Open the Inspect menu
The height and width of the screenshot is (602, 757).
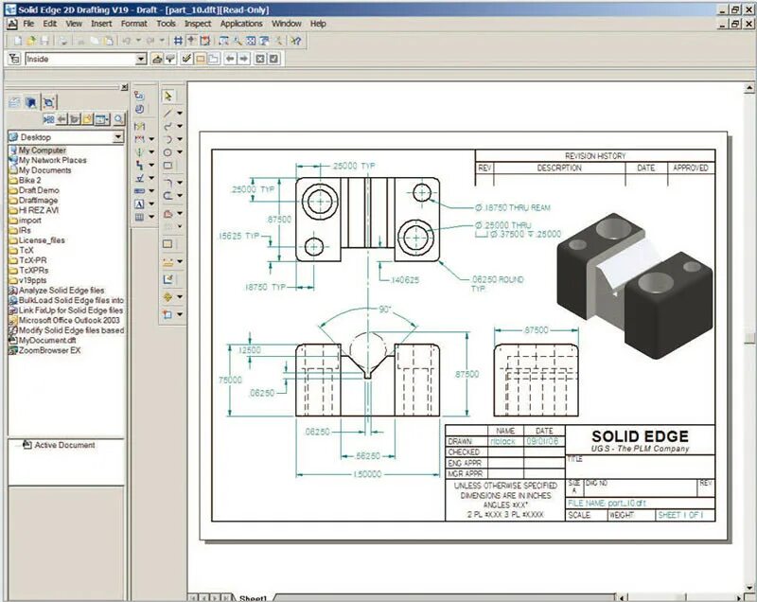[198, 24]
